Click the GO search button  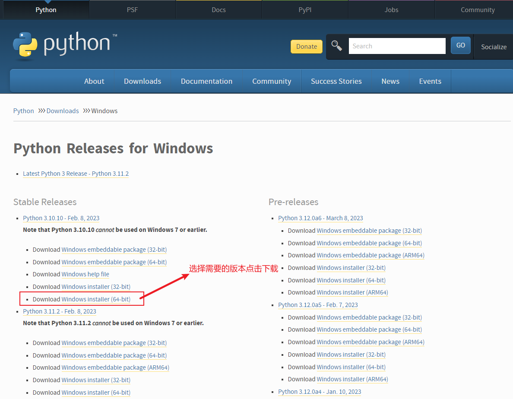point(461,45)
